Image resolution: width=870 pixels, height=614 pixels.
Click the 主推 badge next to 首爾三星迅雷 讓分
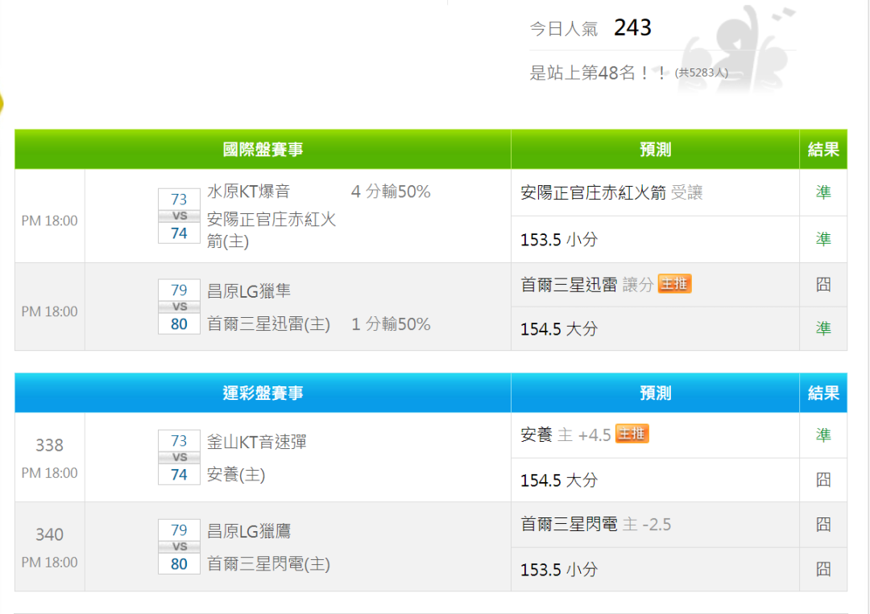tap(674, 284)
